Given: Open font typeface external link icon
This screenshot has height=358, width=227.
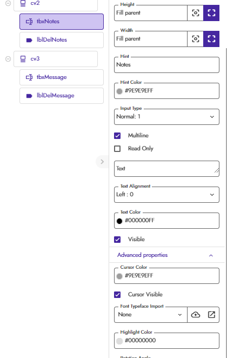Looking at the screenshot, I should [211, 315].
